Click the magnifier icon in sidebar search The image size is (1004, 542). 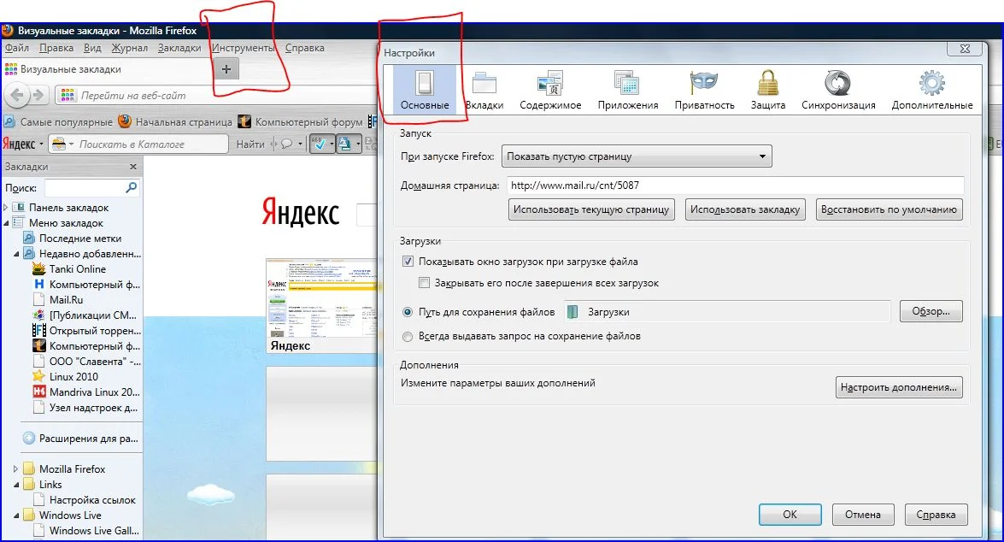coord(132,187)
